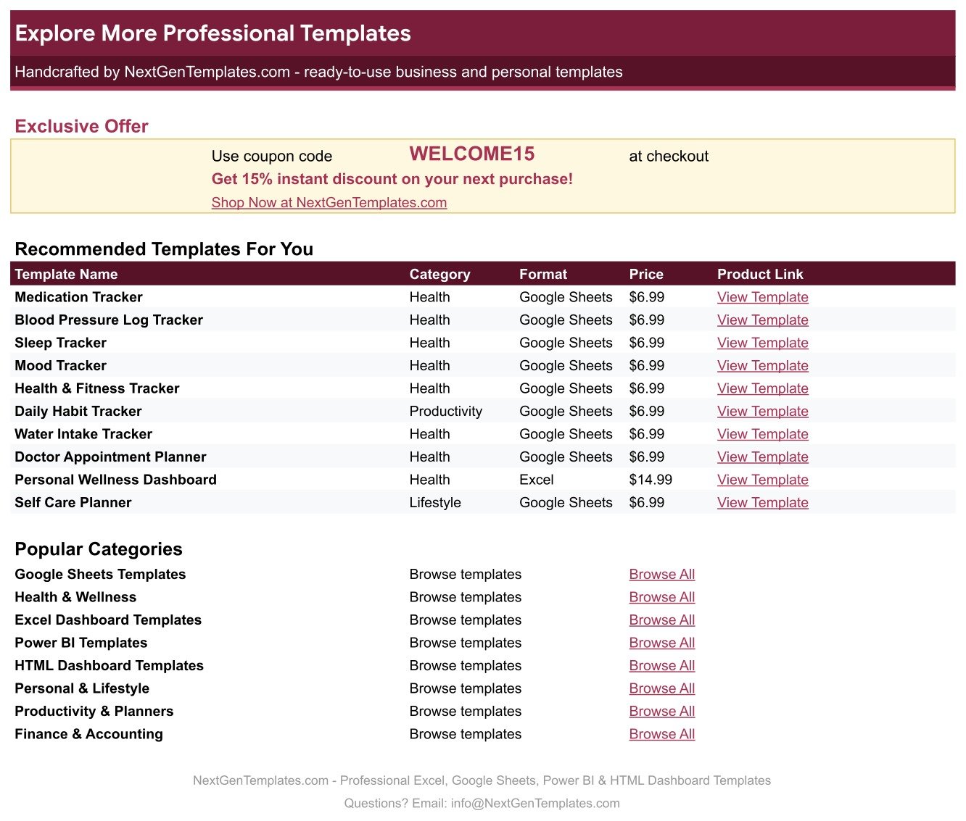Select the Sleep Tracker name cell
The width and height of the screenshot is (966, 821).
tap(60, 343)
